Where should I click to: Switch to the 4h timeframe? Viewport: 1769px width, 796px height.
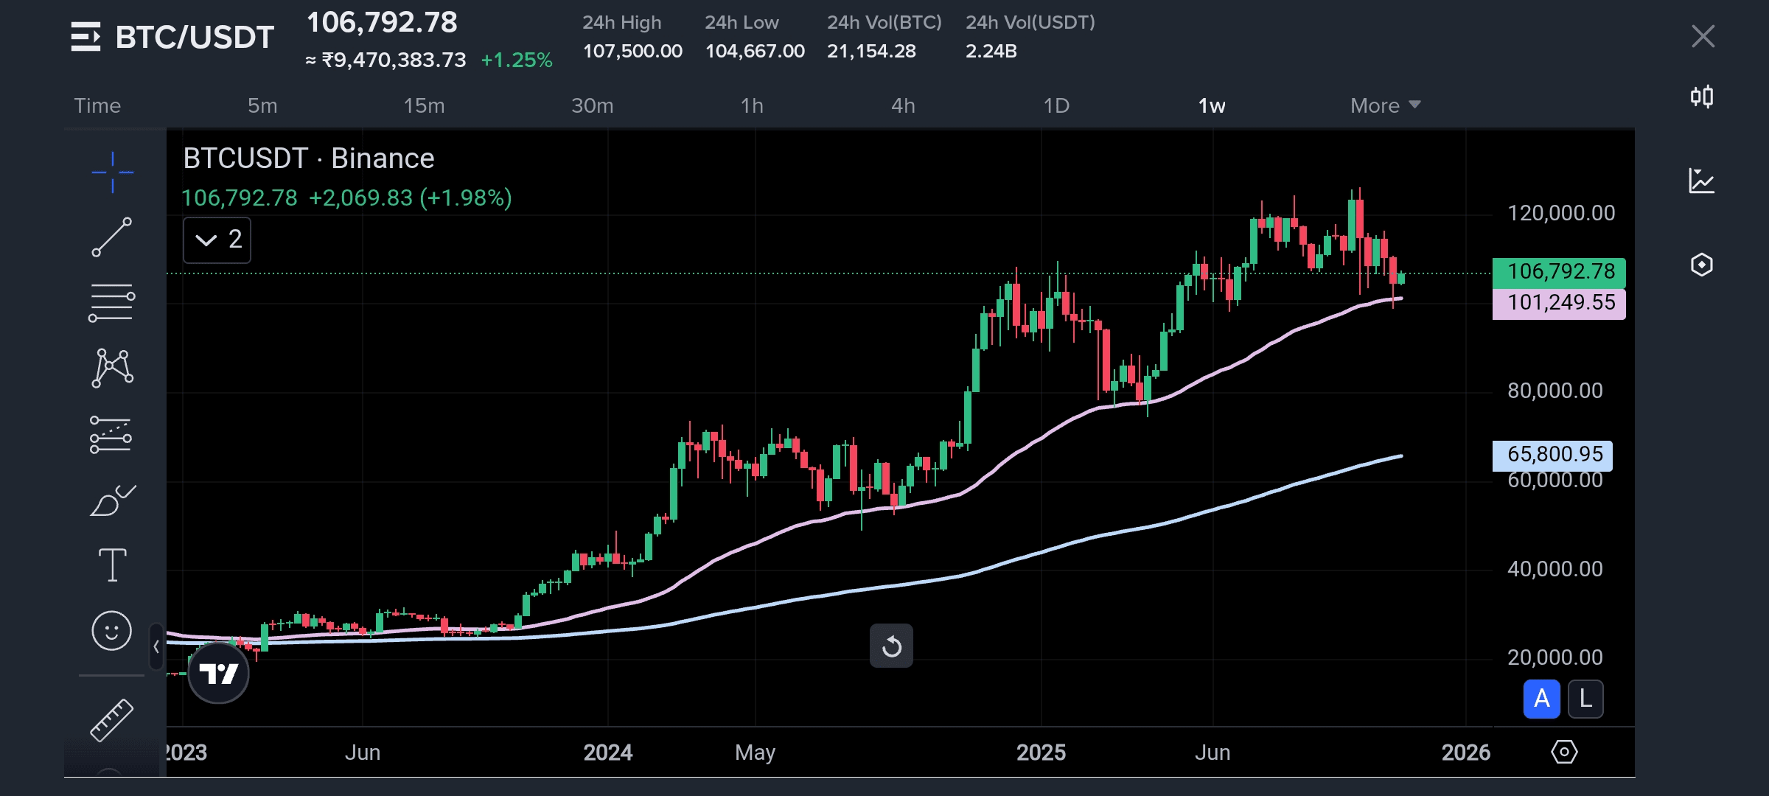903,105
